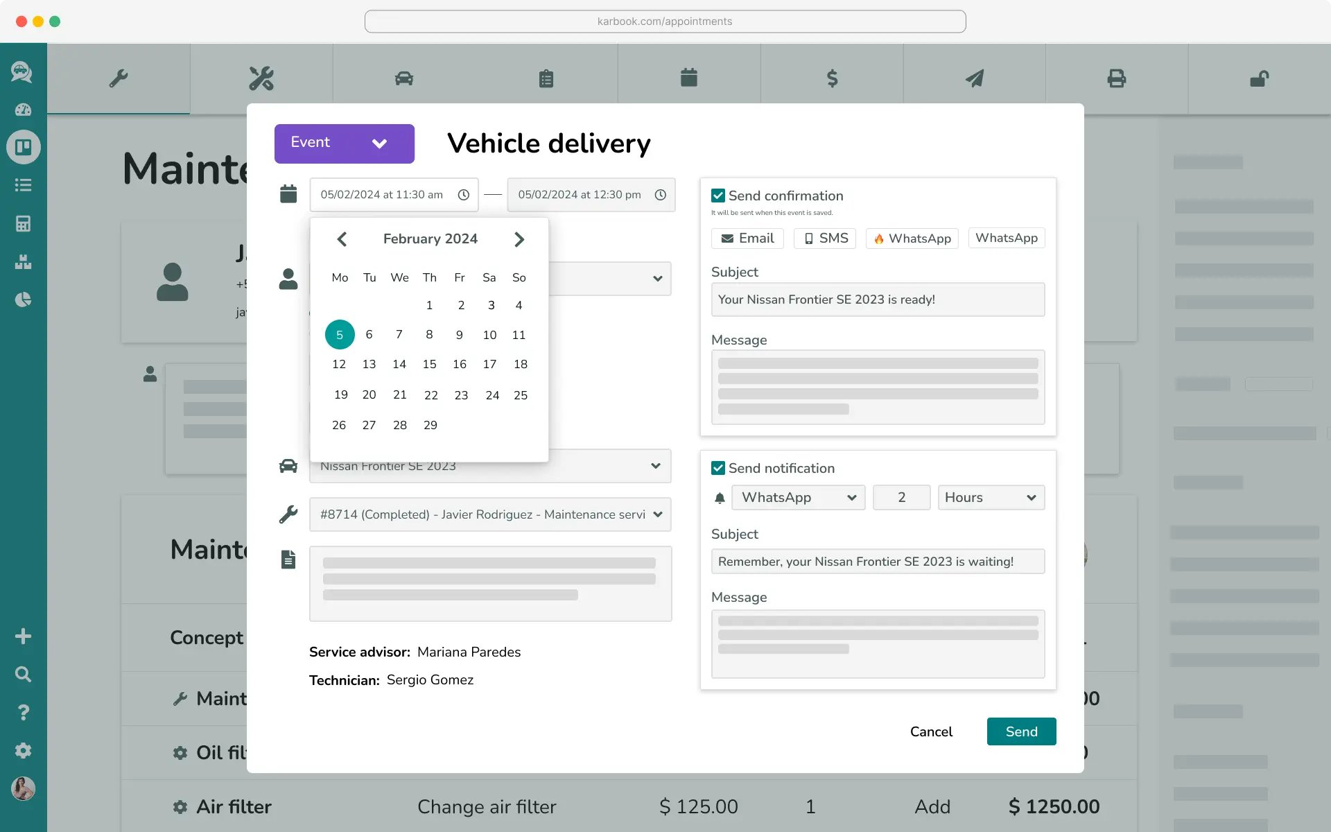The height and width of the screenshot is (832, 1331).
Task: Toggle SMS confirmation channel
Action: coord(825,238)
